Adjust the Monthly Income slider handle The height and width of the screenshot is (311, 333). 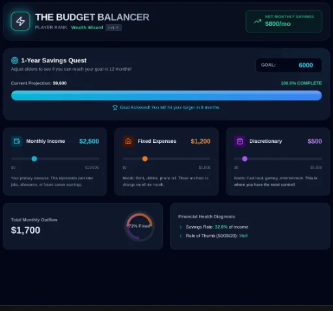pyautogui.click(x=34, y=159)
